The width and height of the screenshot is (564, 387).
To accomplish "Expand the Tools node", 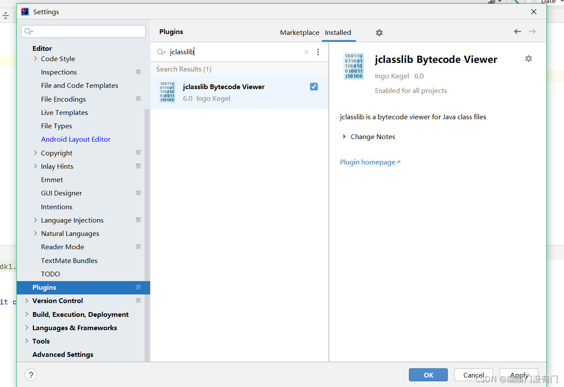I will [x=27, y=341].
